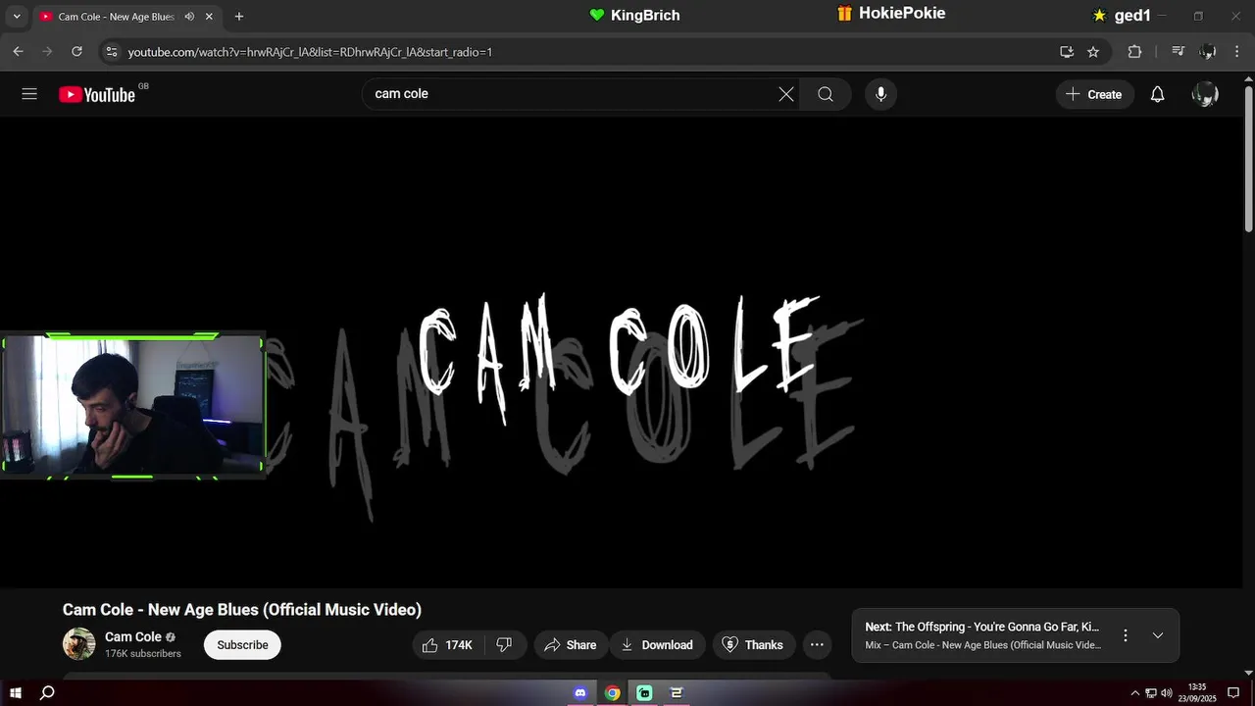Viewport: 1255px width, 706px height.
Task: View site information icon in address bar
Action: (x=111, y=51)
